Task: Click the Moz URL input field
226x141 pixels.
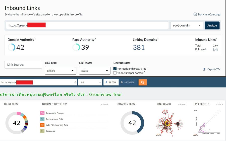Action: pyautogui.click(x=87, y=26)
